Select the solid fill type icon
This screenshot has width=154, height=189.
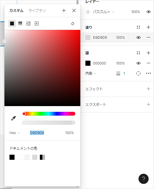click(x=12, y=24)
